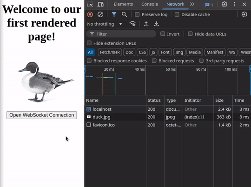Click the duck image on the page
Viewport: 251px width, 187px height.
pyautogui.click(x=46, y=82)
